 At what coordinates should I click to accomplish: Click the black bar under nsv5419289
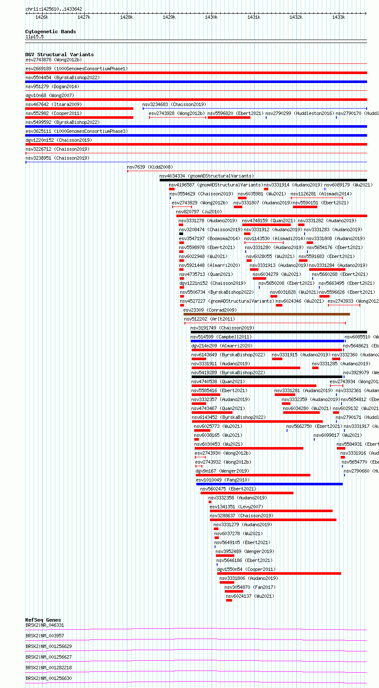point(267,377)
